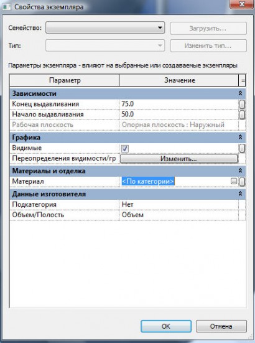The width and height of the screenshot is (255, 343).
Task: Click the window icon in the title bar
Action: pyautogui.click(x=7, y=7)
